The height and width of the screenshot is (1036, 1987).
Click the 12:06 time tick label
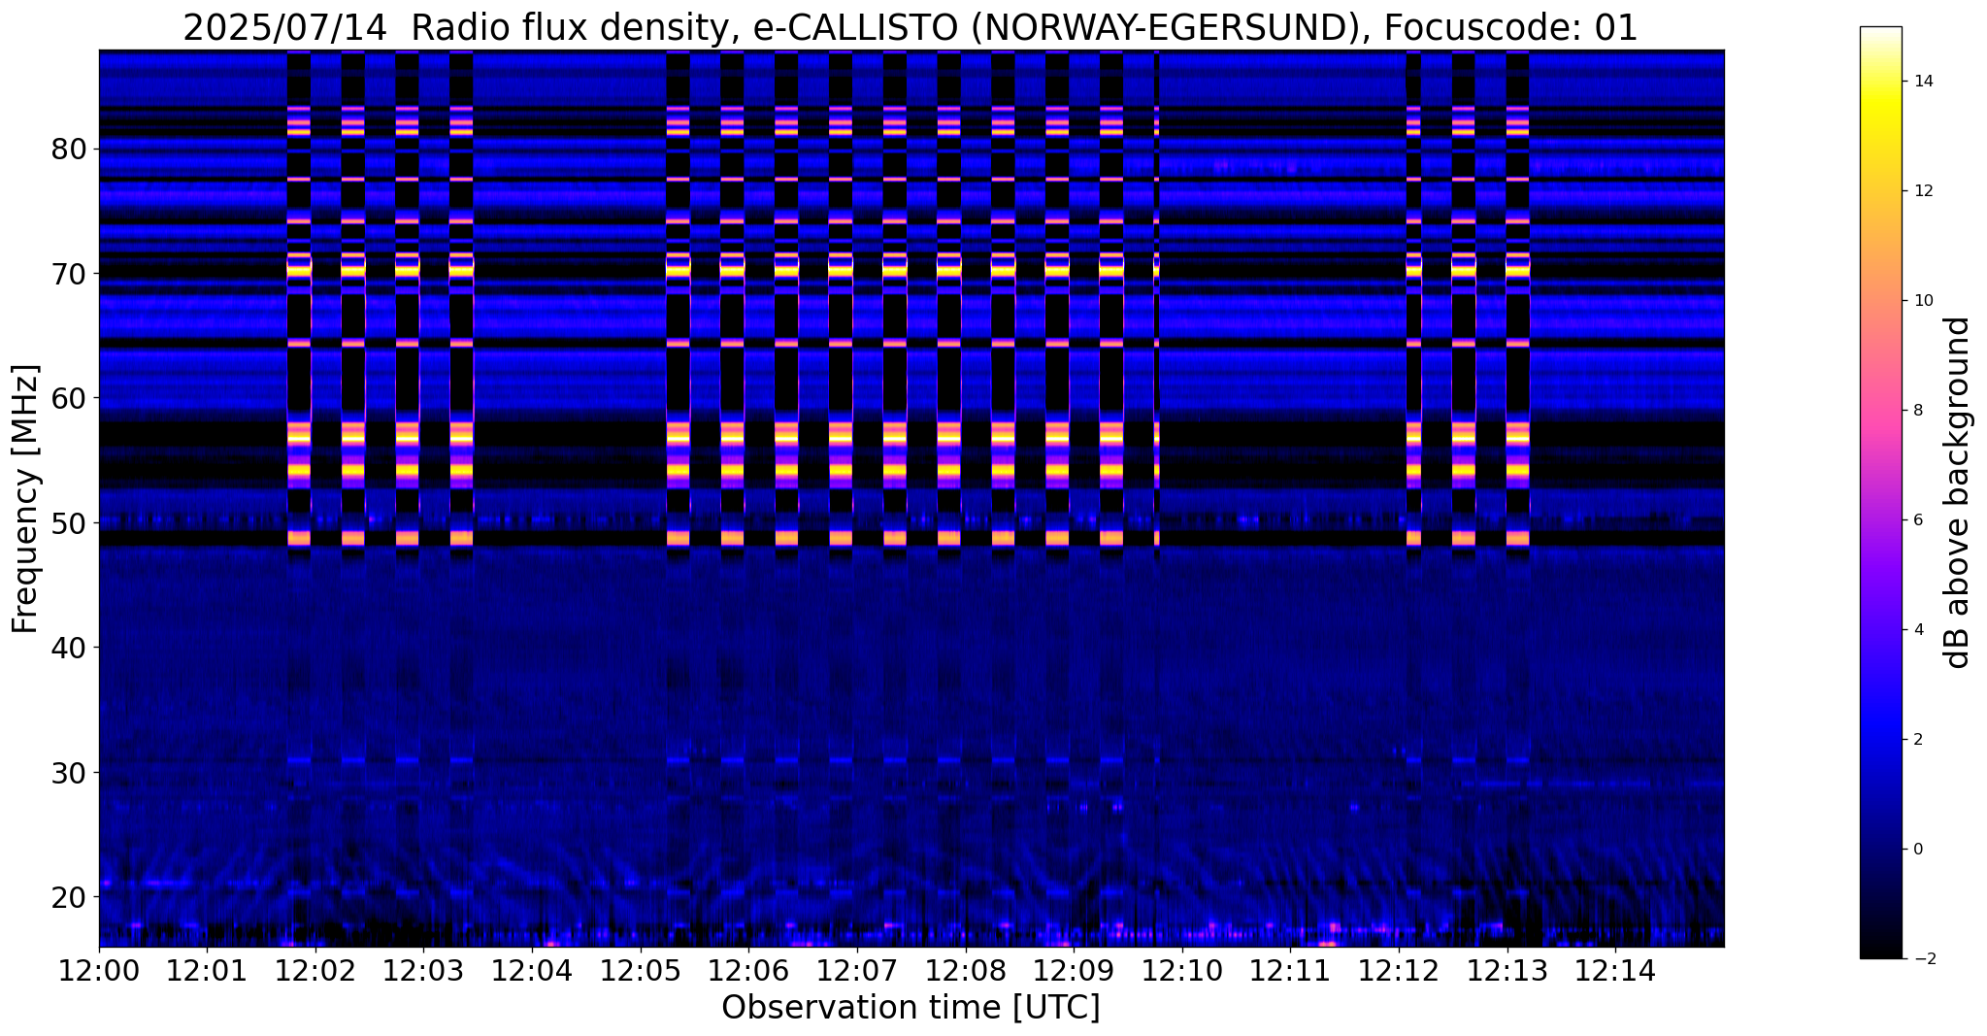[x=749, y=970]
